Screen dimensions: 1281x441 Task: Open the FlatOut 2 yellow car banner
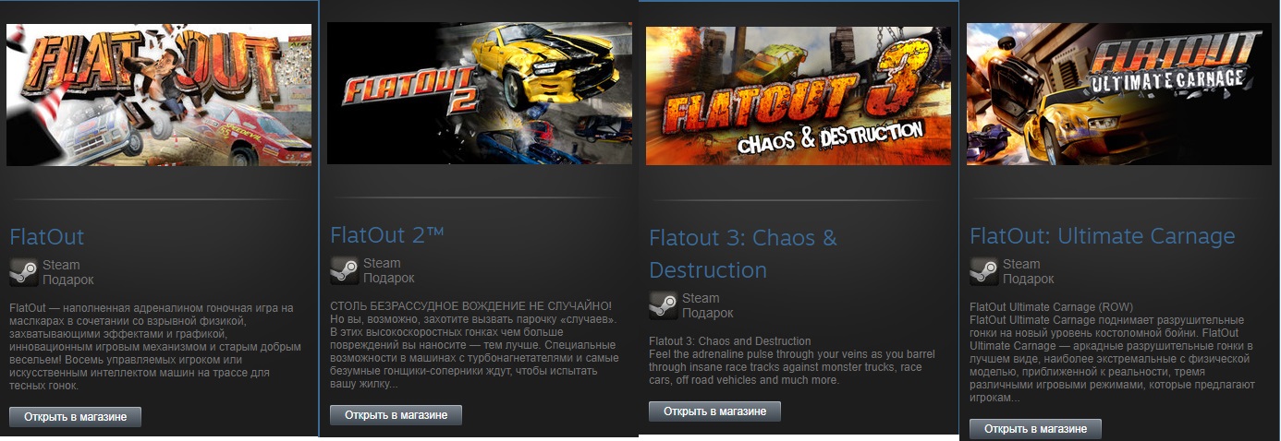[x=480, y=93]
